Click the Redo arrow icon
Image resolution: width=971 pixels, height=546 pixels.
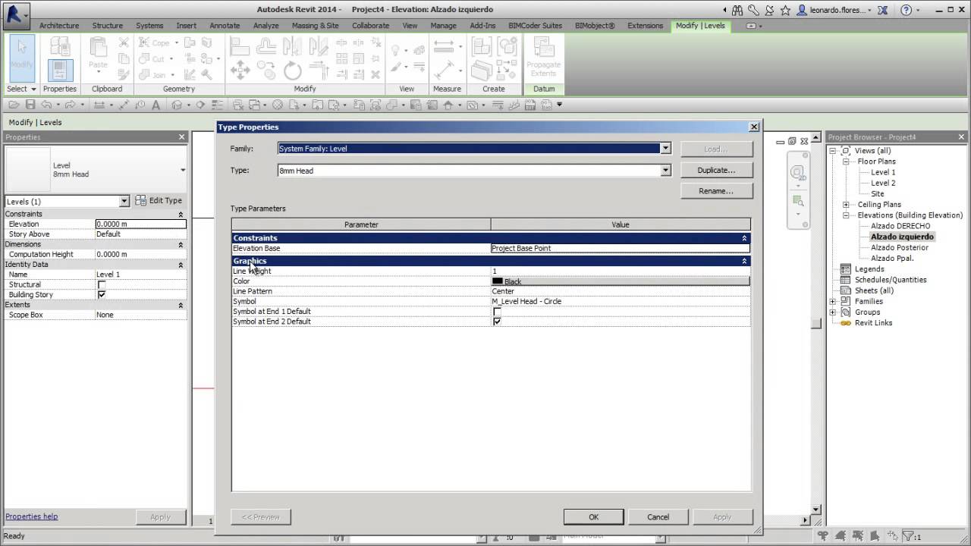(71, 105)
